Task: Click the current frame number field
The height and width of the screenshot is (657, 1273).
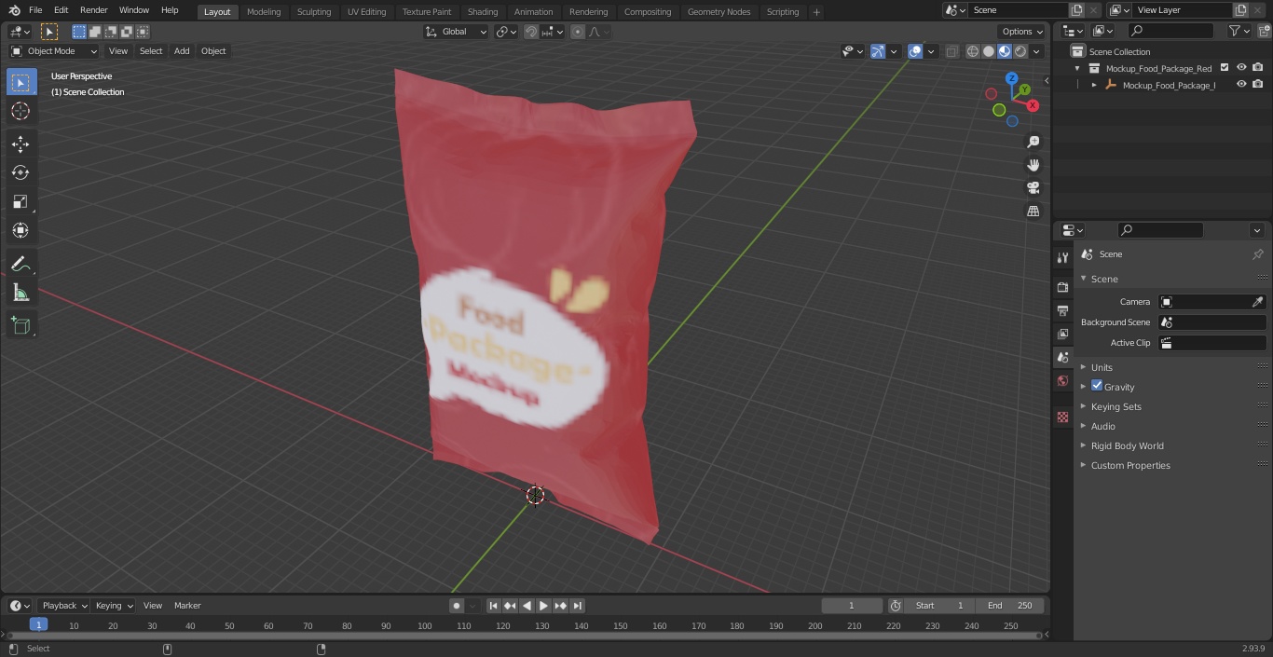Action: [x=852, y=606]
